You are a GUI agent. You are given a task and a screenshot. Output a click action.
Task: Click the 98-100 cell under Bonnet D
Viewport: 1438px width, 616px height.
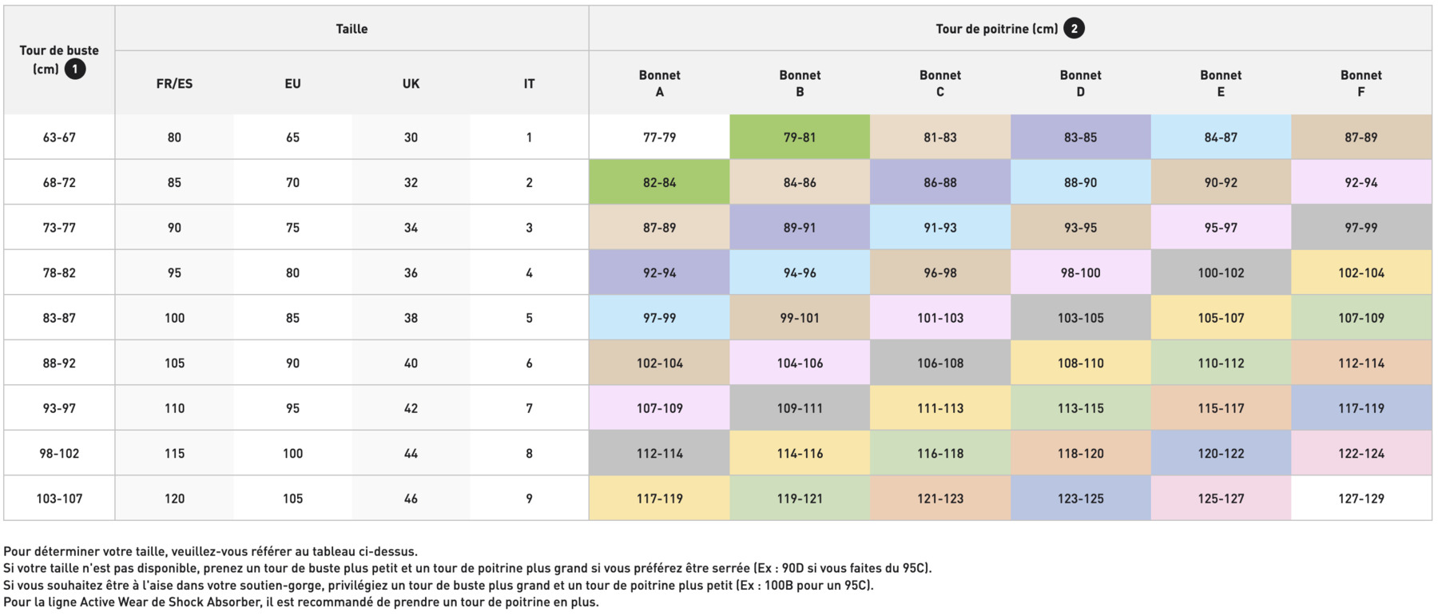(1080, 273)
